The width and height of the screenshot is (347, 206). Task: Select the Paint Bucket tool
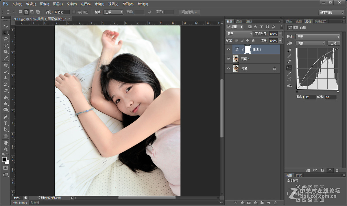[x=5, y=97]
